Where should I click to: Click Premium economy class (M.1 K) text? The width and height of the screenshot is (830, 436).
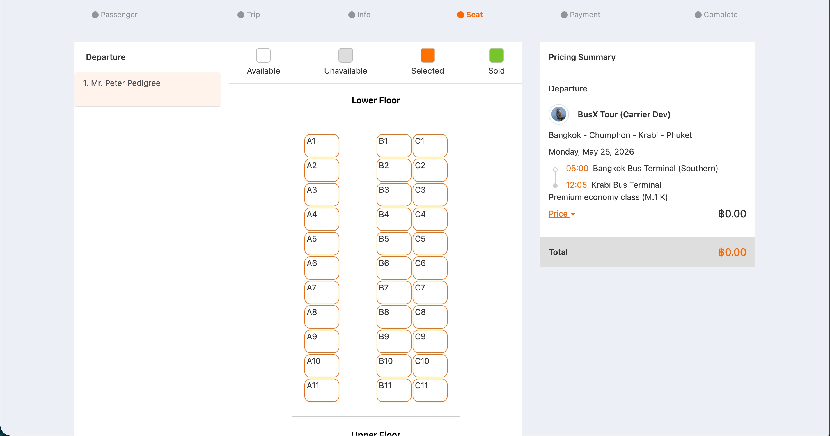pos(608,197)
